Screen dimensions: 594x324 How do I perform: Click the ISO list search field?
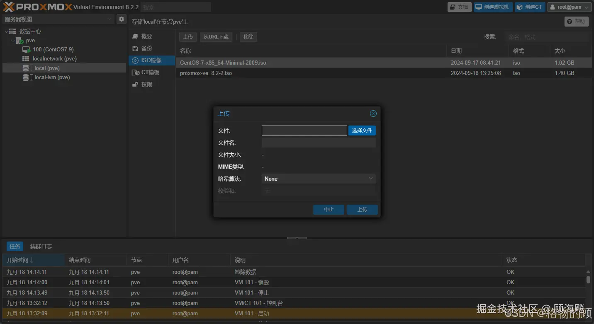(x=547, y=37)
